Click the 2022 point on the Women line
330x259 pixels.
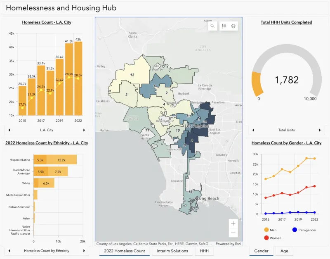pos(315,186)
